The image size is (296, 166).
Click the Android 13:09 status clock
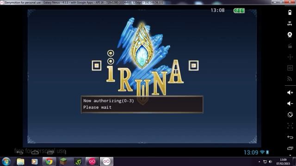coord(251,152)
